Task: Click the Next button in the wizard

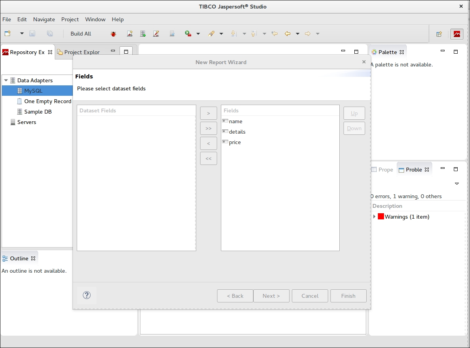Action: point(271,296)
